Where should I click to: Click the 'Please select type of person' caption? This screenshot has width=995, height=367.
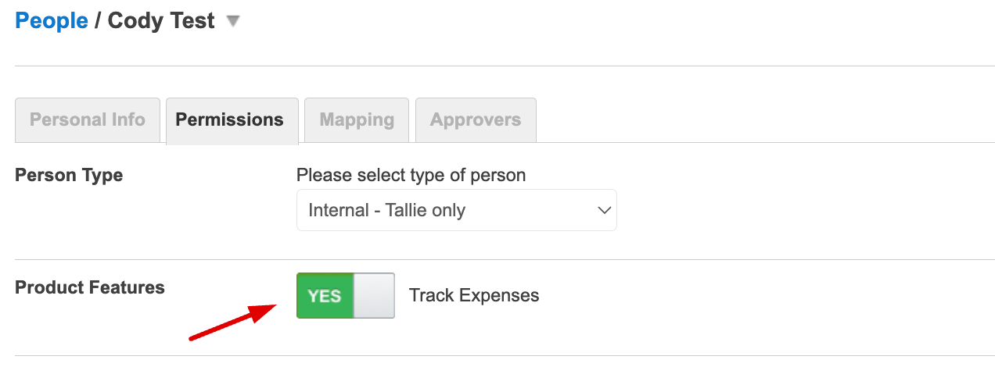coord(411,175)
